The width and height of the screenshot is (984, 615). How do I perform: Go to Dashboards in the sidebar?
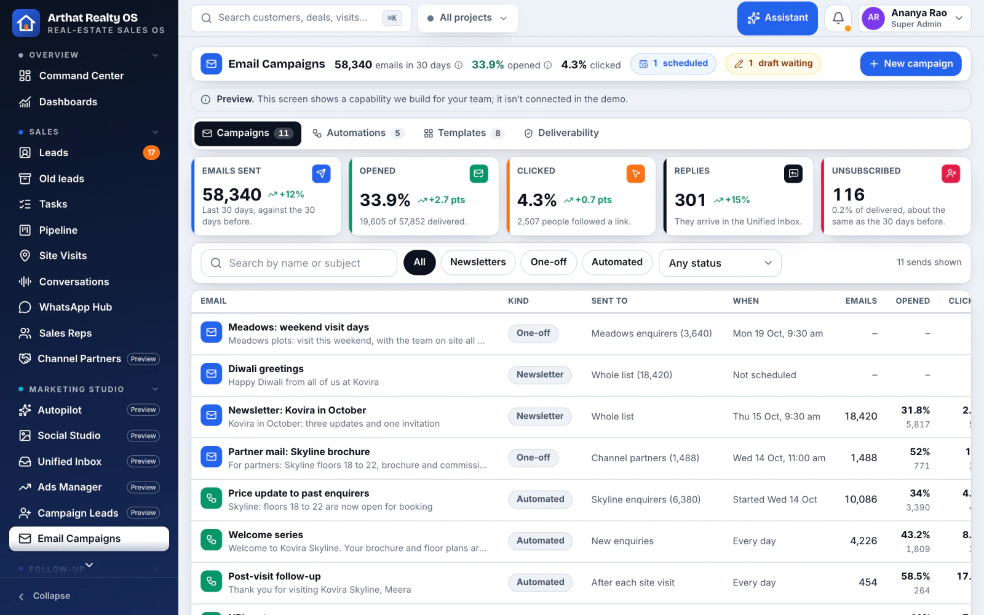point(89,102)
